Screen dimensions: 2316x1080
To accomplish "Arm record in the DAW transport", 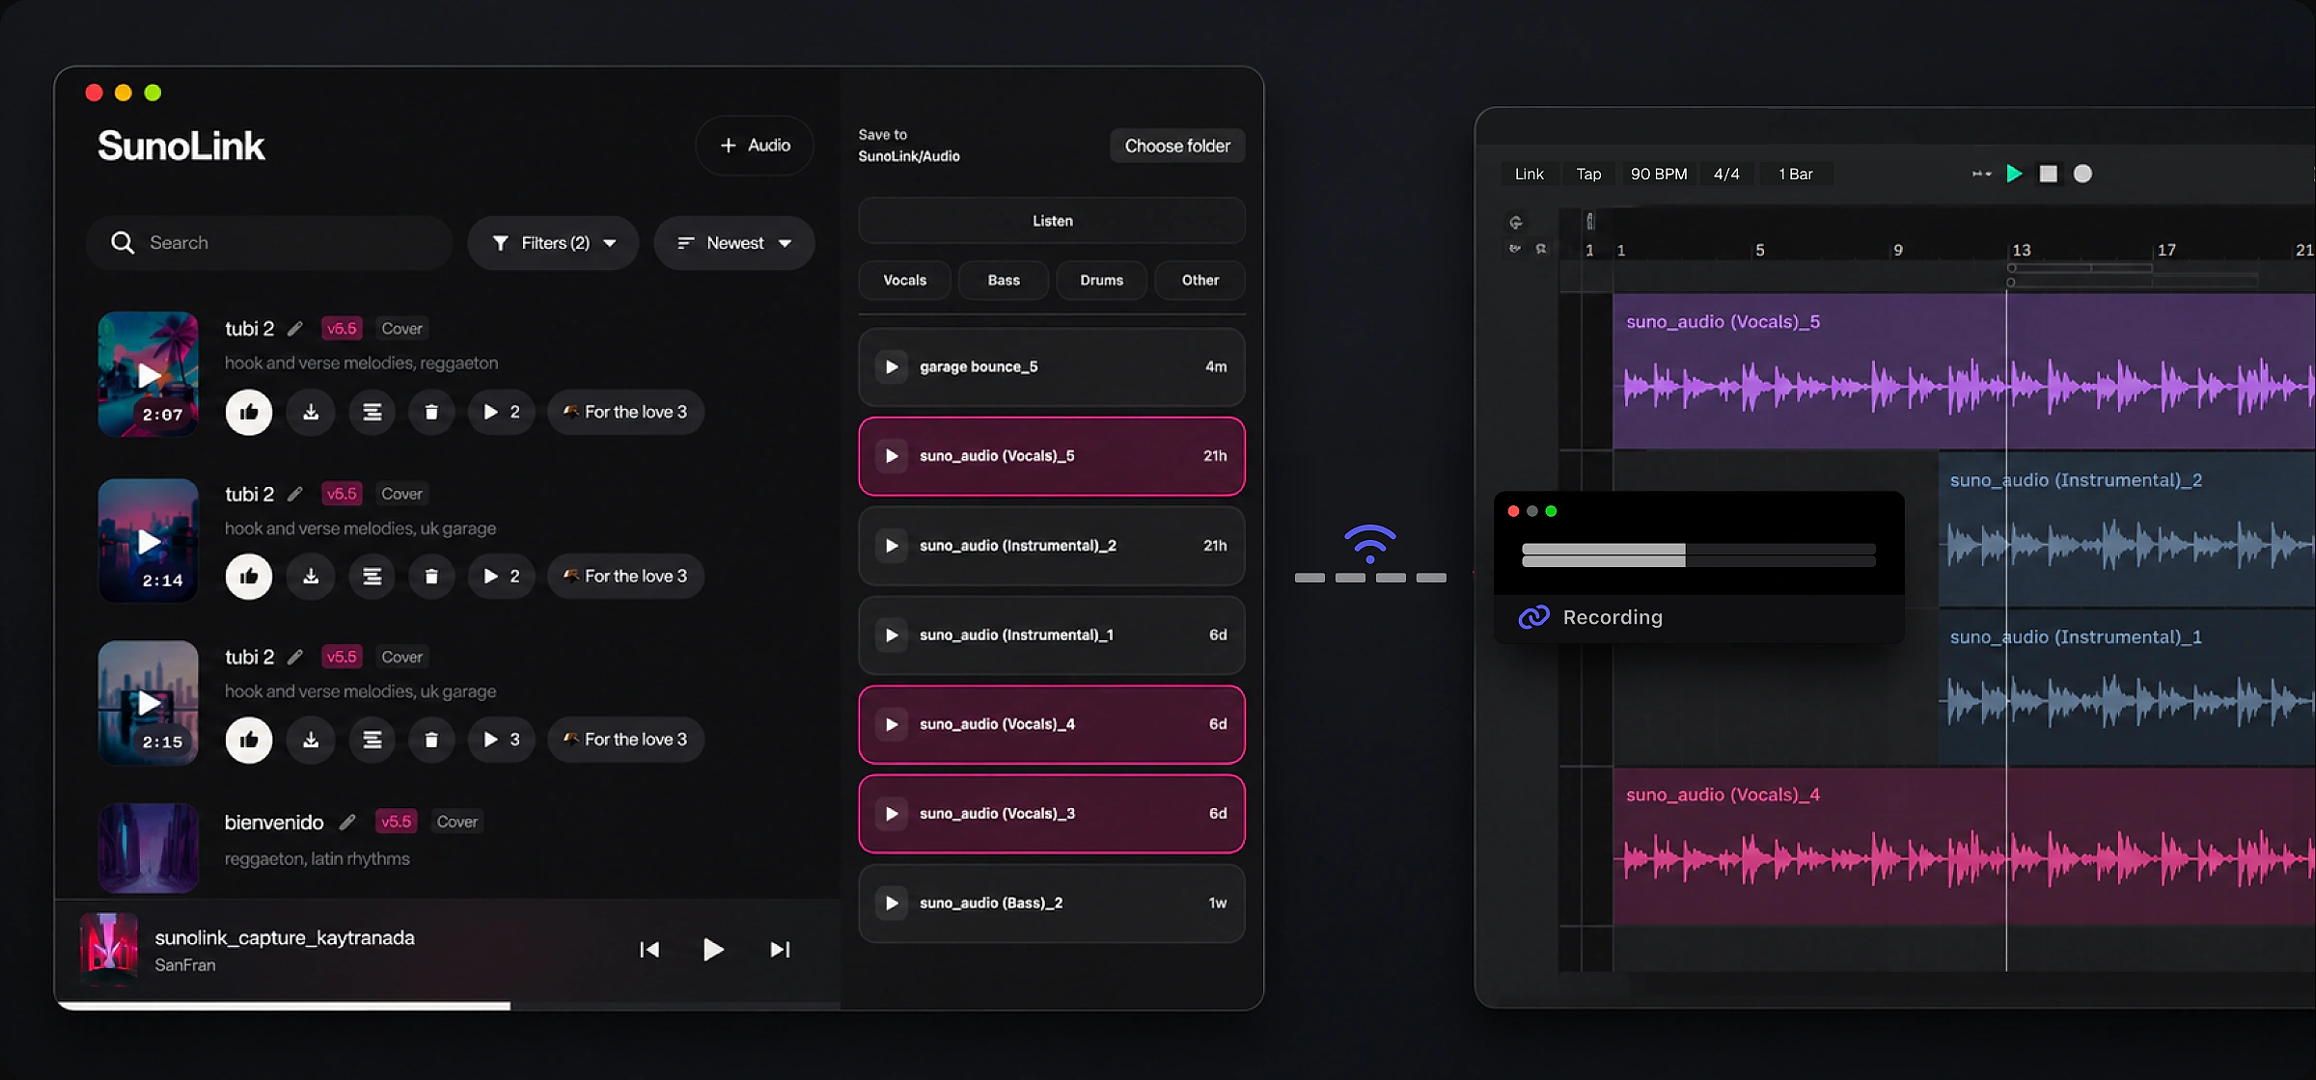I will coord(2082,174).
